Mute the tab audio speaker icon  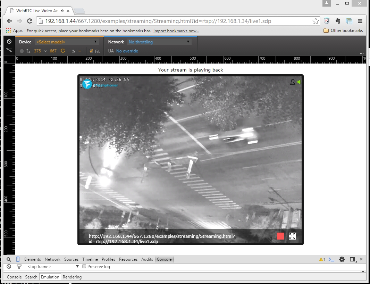click(x=62, y=11)
